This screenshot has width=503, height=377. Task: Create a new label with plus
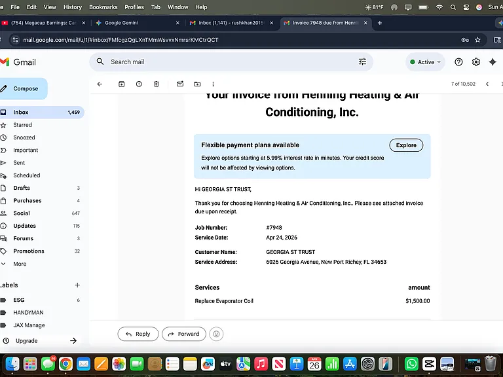point(77,285)
